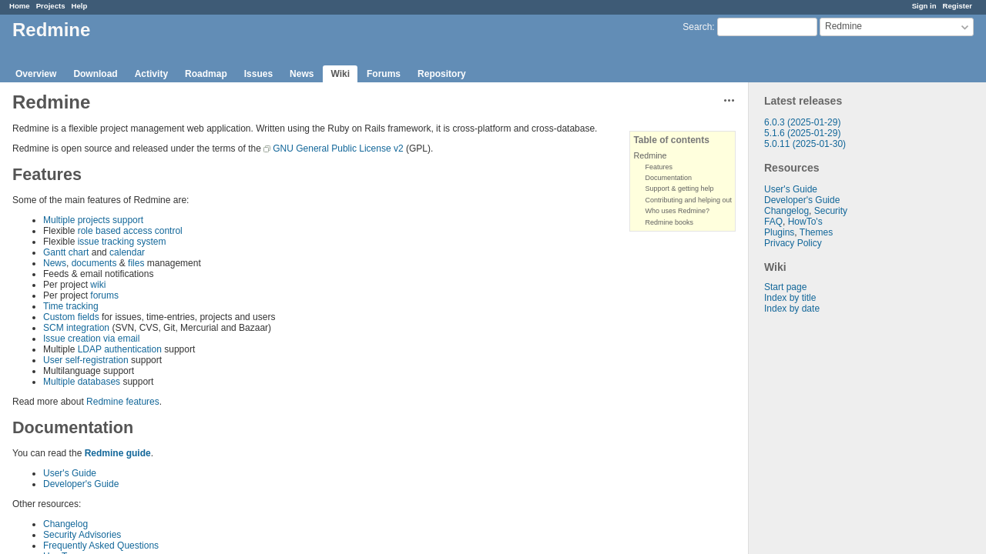Image resolution: width=986 pixels, height=554 pixels.
Task: Open the Index by title link
Action: [790, 298]
